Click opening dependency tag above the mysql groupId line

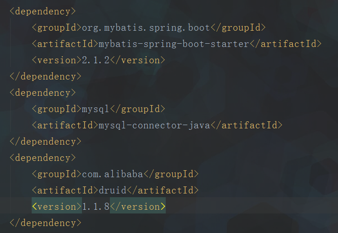[x=43, y=93]
